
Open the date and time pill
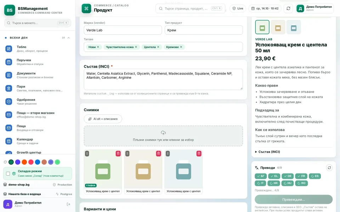[265, 8]
